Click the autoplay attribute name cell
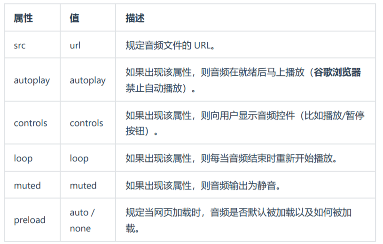383x244 pixels. pos(31,80)
